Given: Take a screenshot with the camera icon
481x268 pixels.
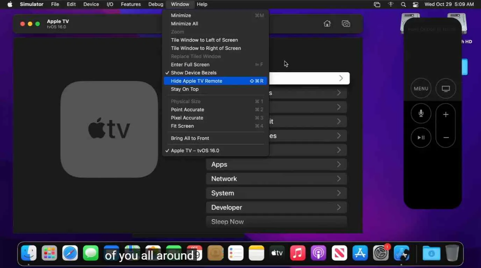Looking at the screenshot, I should click(x=346, y=24).
